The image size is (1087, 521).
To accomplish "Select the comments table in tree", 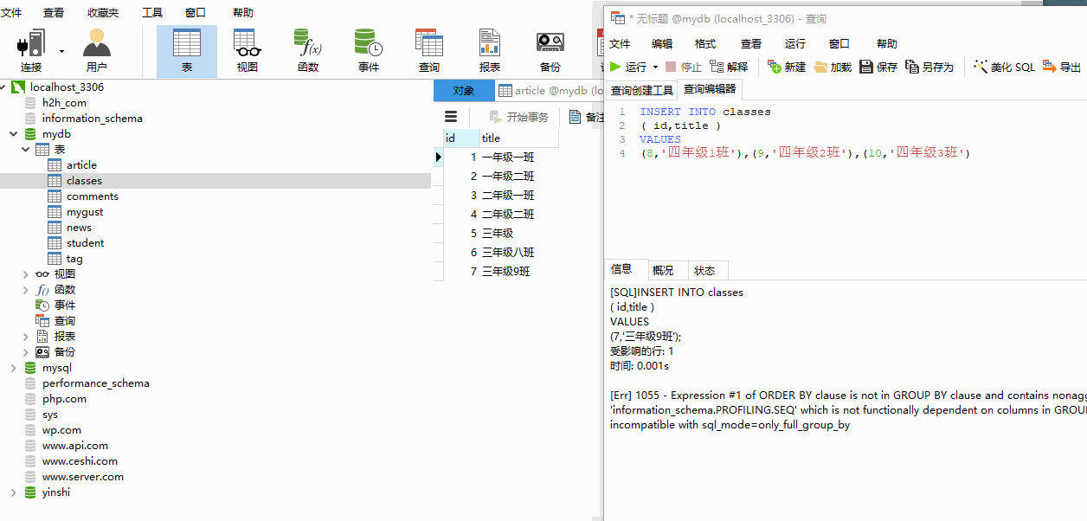I will 92,196.
